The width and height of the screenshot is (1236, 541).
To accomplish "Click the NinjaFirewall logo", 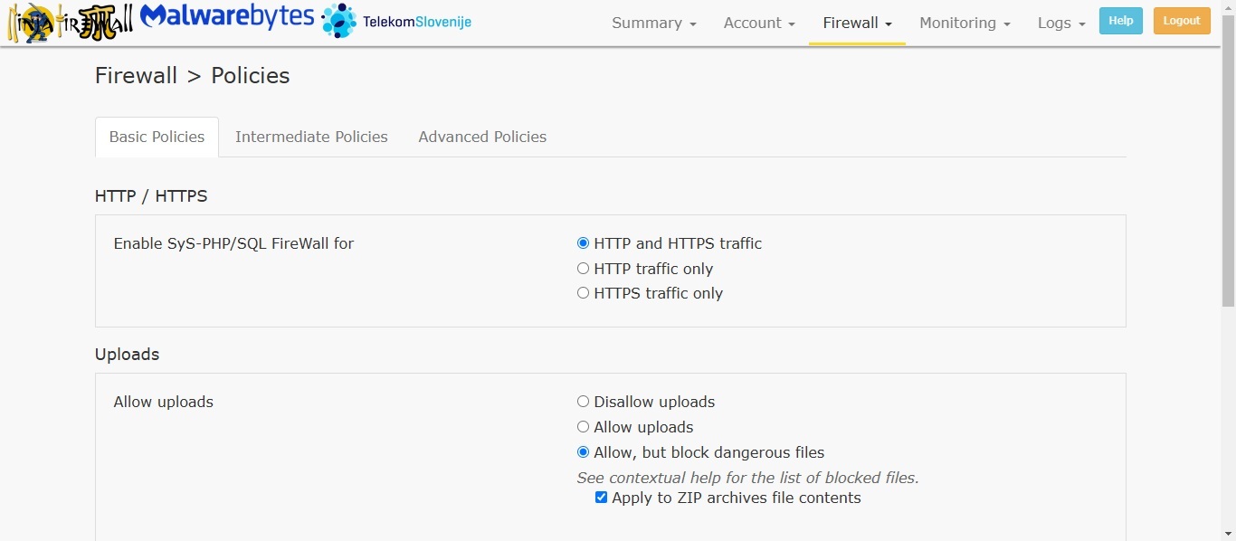I will (70, 23).
